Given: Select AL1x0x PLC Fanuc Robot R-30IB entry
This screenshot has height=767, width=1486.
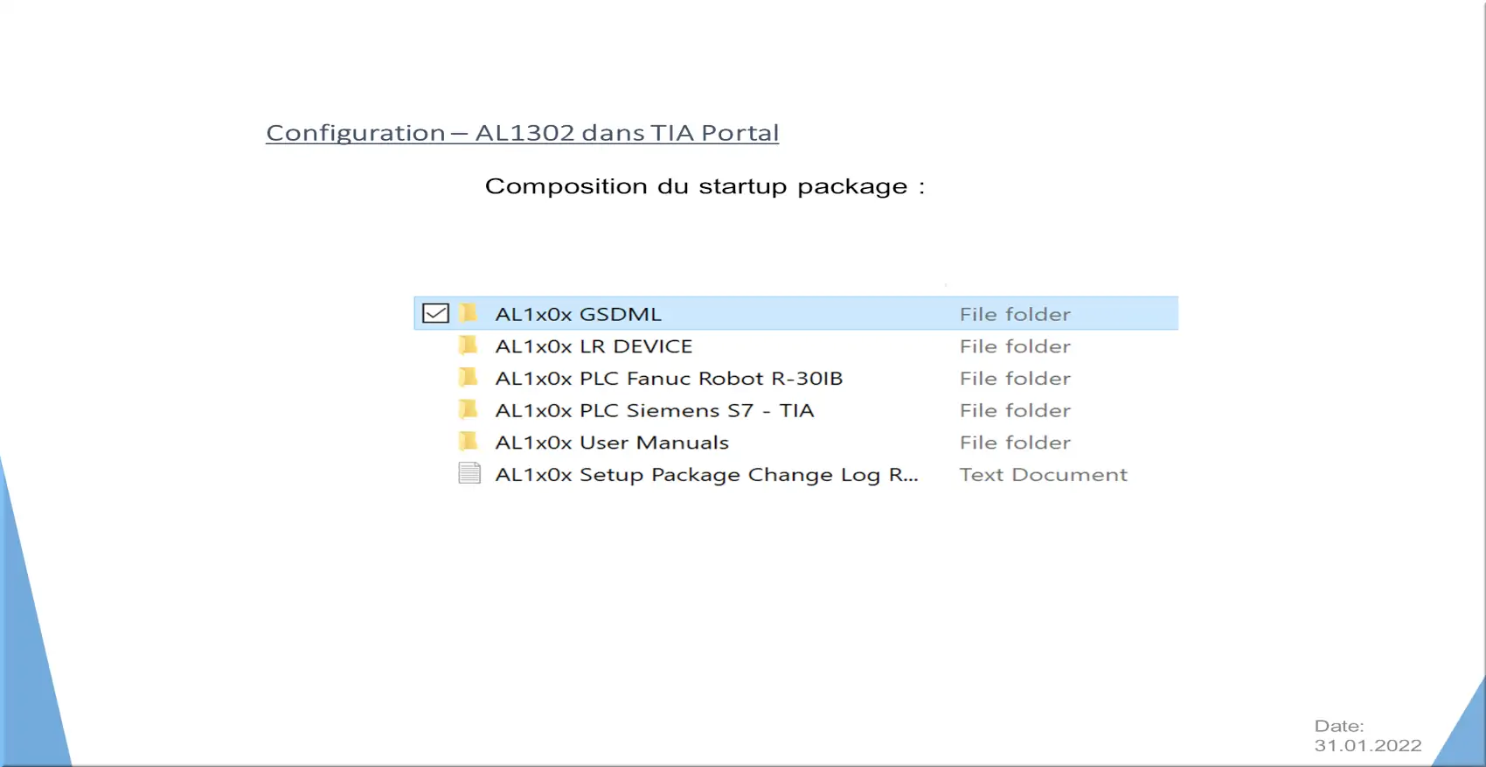Looking at the screenshot, I should pos(669,379).
